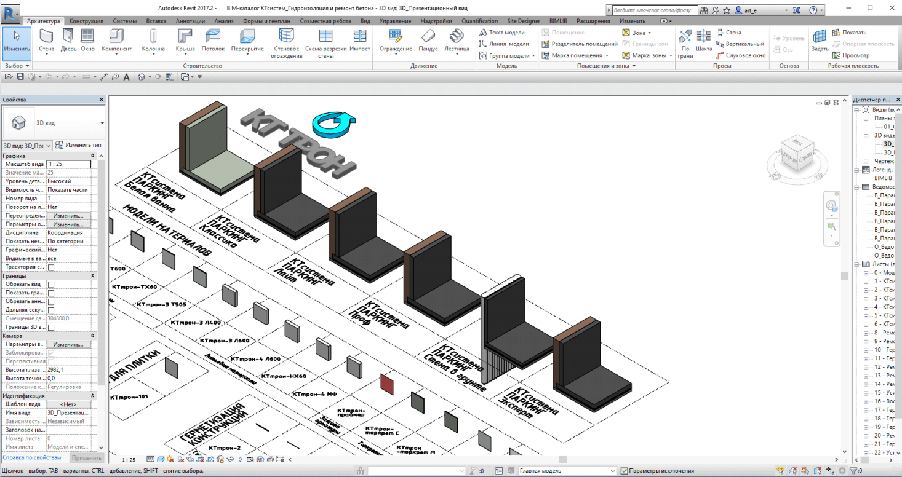Select the Column (Колонна) tool

click(153, 41)
